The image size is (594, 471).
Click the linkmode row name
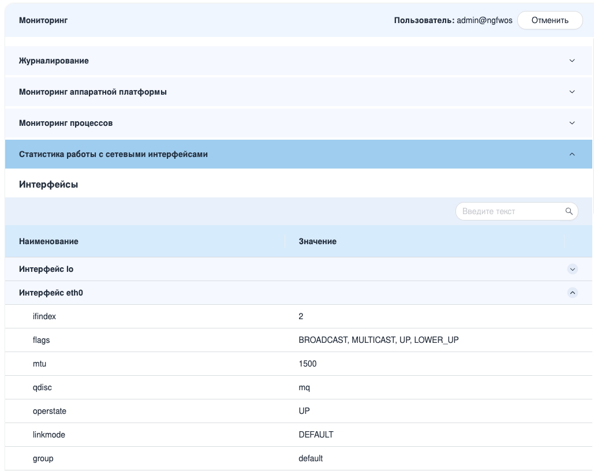pyautogui.click(x=49, y=435)
